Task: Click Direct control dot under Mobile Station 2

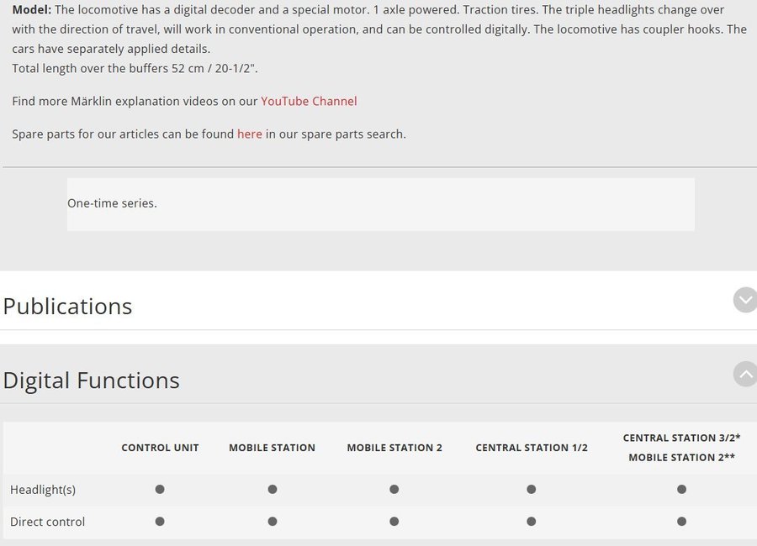Action: (394, 522)
